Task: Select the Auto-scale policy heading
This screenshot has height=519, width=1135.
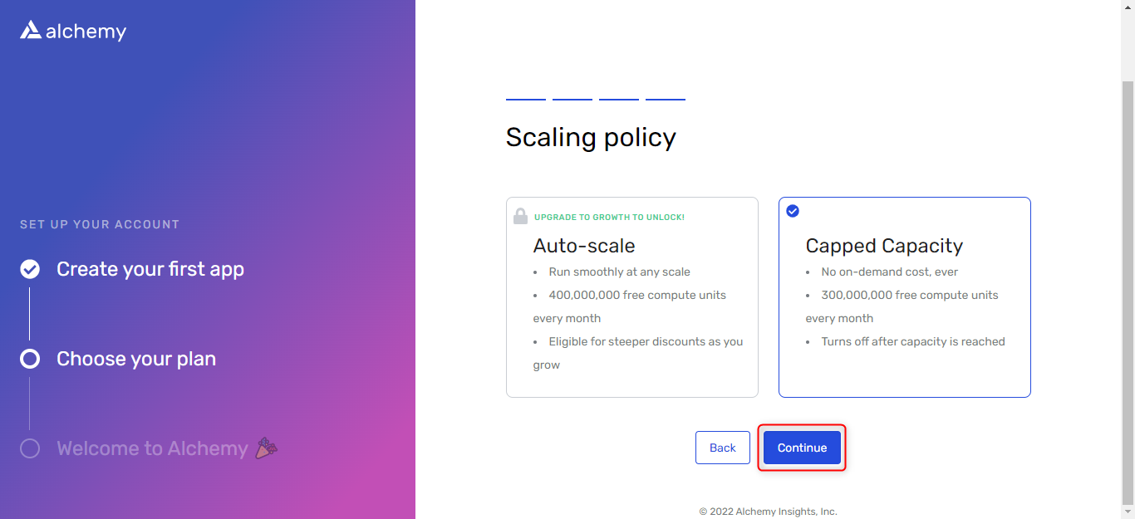Action: click(584, 246)
